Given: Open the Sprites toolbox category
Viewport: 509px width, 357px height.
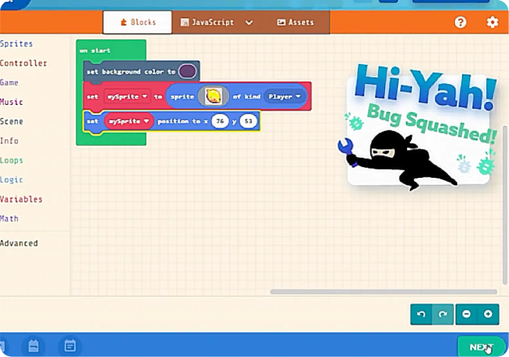Looking at the screenshot, I should pos(16,44).
